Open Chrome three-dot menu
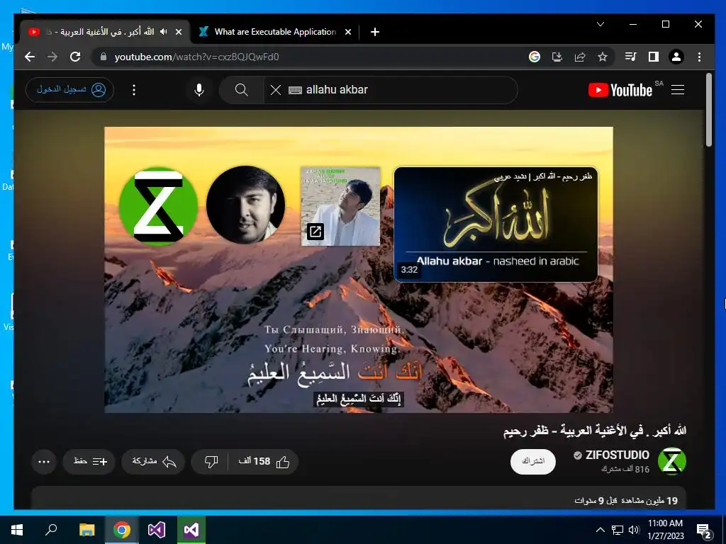Image resolution: width=726 pixels, height=544 pixels. [x=699, y=57]
